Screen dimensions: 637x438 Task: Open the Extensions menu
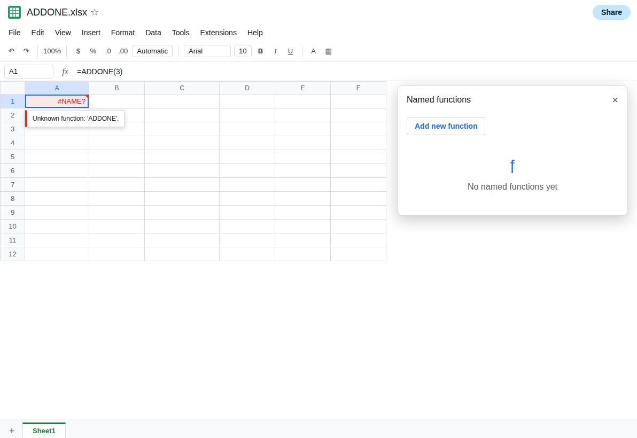[x=218, y=33]
